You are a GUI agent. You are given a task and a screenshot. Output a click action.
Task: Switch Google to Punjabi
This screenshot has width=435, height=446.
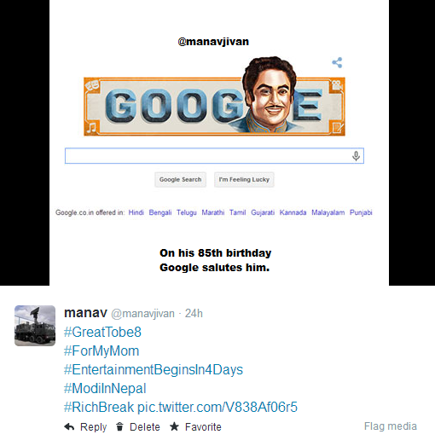pyautogui.click(x=361, y=212)
